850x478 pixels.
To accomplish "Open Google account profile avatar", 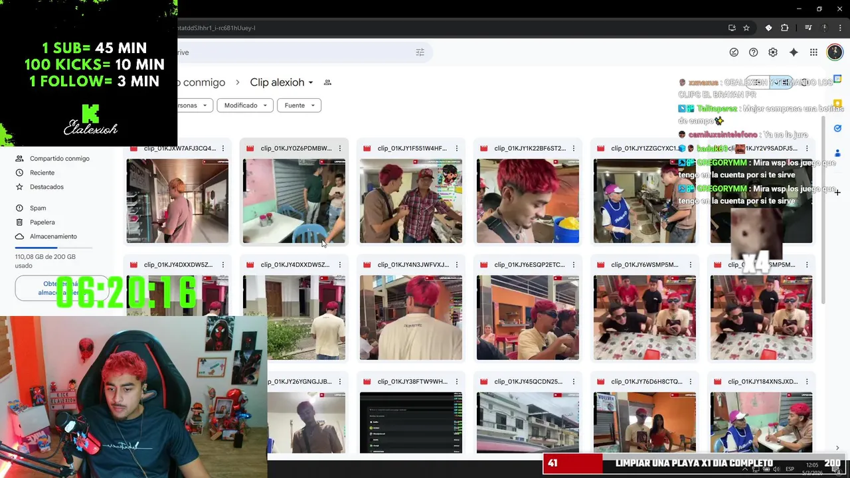I will coord(835,52).
